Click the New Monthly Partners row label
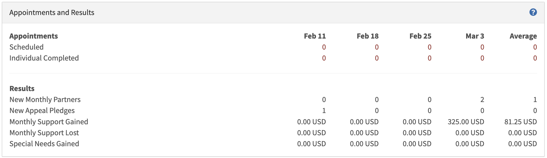Image resolution: width=547 pixels, height=158 pixels. coord(45,100)
